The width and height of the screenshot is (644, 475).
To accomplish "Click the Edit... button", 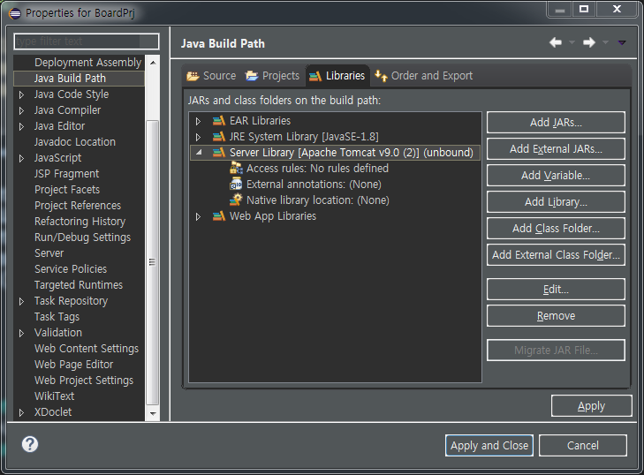I will tap(556, 289).
